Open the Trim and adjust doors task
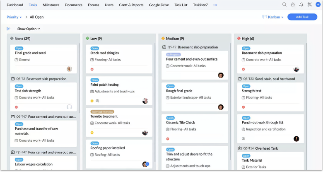 [189, 157]
